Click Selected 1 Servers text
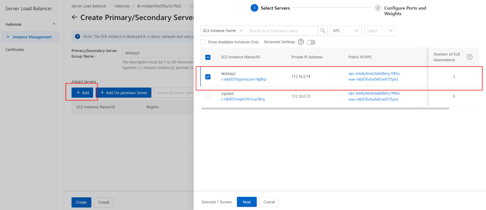 pyautogui.click(x=217, y=202)
